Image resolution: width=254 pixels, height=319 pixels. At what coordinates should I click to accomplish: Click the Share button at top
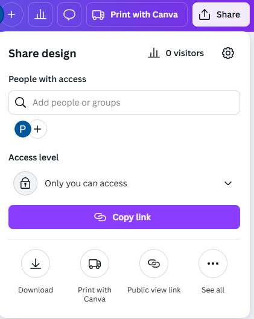[221, 14]
